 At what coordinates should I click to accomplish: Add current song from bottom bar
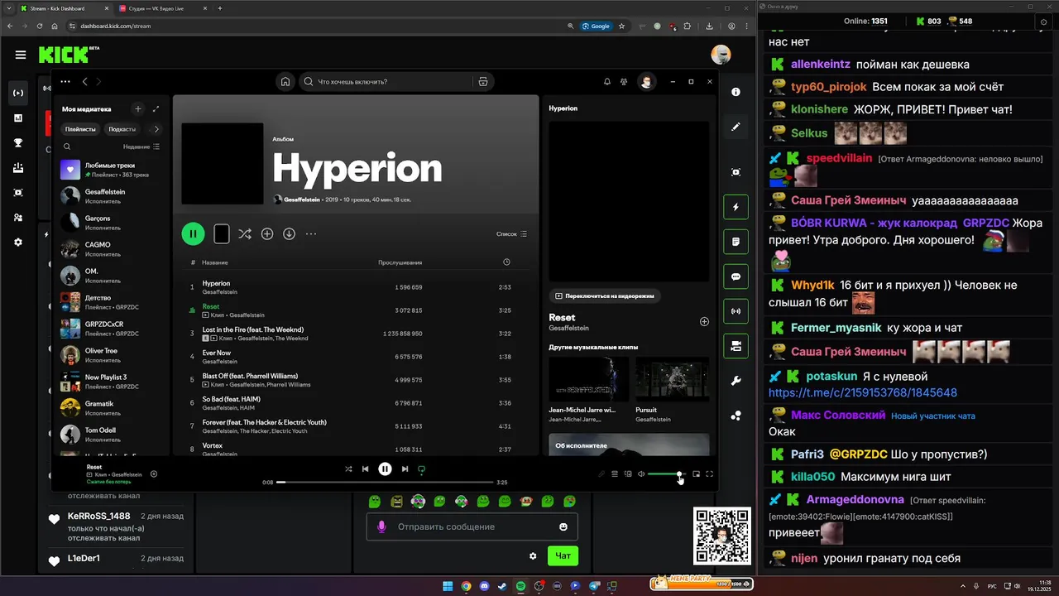pos(154,474)
